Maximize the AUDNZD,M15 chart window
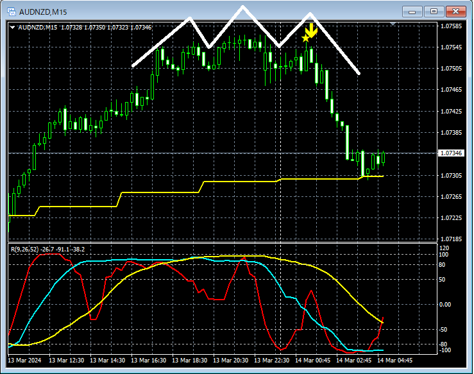Screen dimensions: 474x374 [x=434, y=12]
